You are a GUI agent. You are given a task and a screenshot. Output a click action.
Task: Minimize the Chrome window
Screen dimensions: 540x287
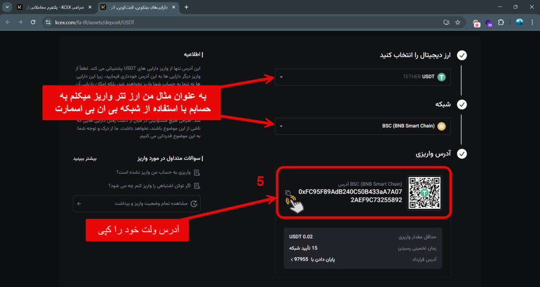500,7
